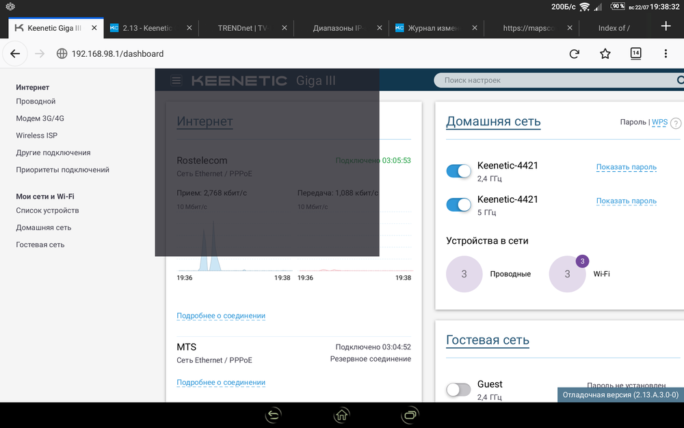Show password for Keenetic-4421 5 ГГц
This screenshot has width=684, height=428.
[x=627, y=201]
